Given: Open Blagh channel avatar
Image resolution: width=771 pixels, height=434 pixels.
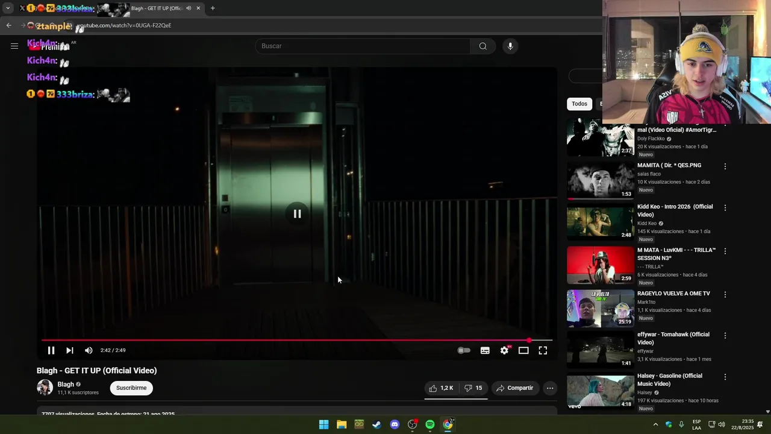Looking at the screenshot, I should (x=45, y=388).
